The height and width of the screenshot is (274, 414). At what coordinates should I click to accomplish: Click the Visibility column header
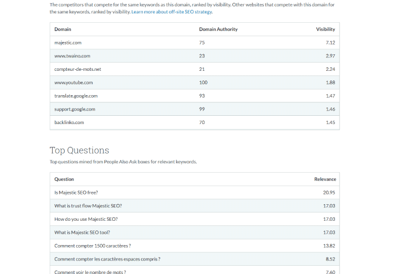pos(326,29)
